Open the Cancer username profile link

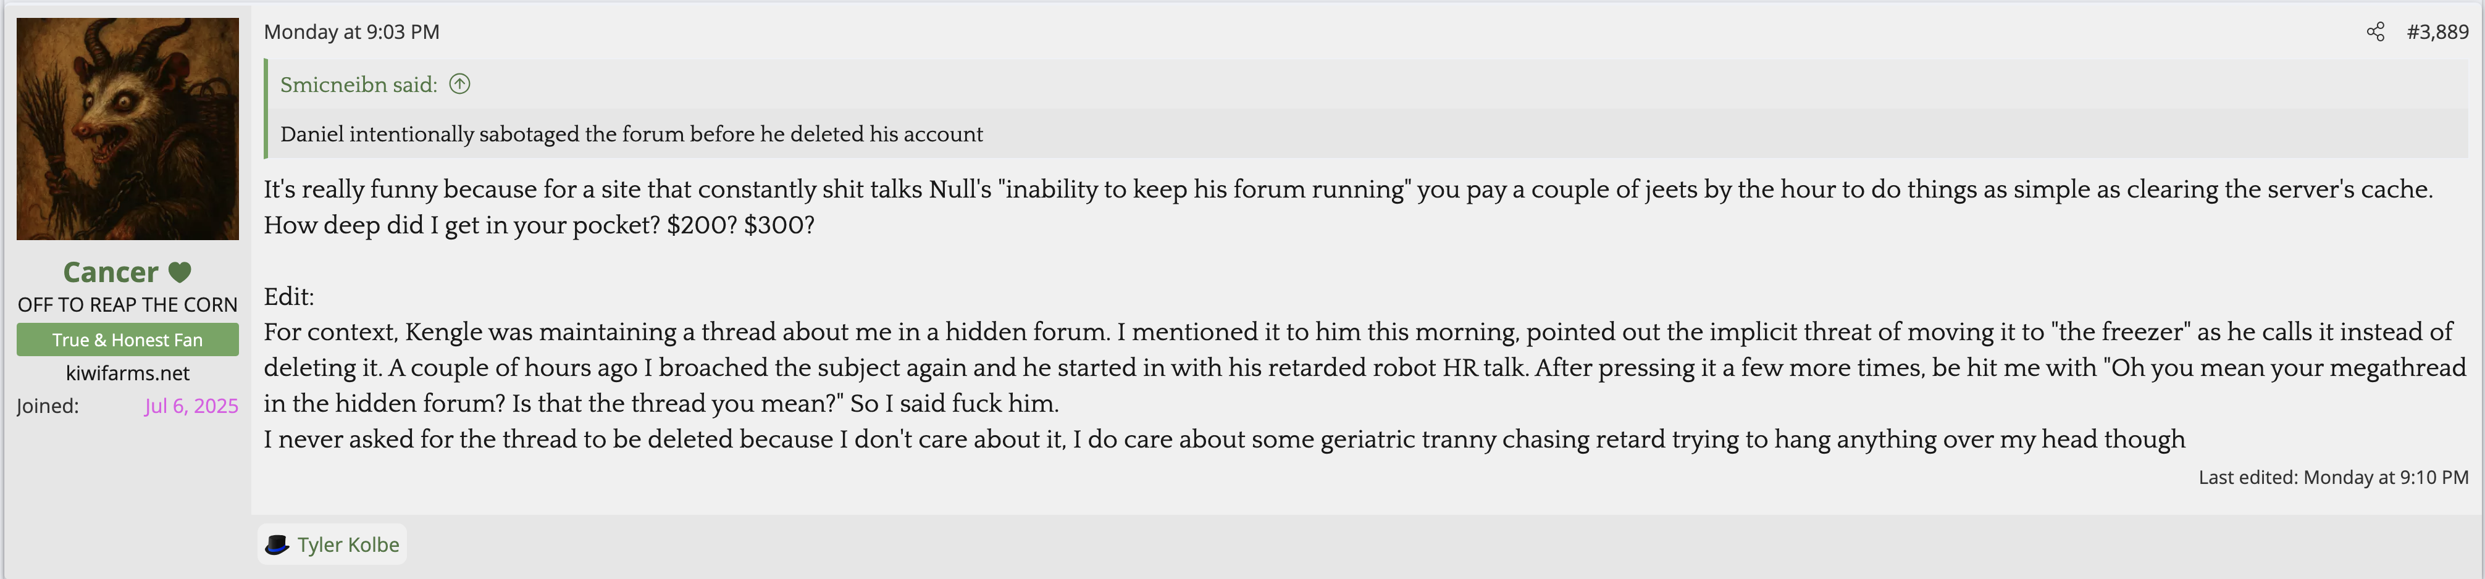pos(110,272)
